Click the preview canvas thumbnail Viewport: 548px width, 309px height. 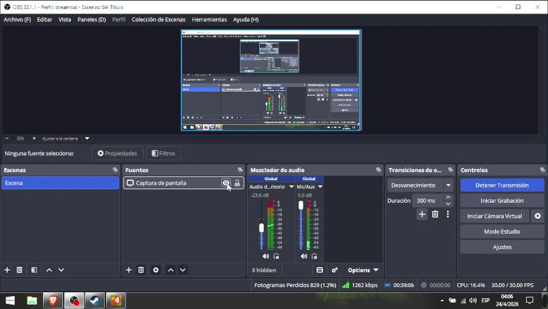(x=271, y=80)
